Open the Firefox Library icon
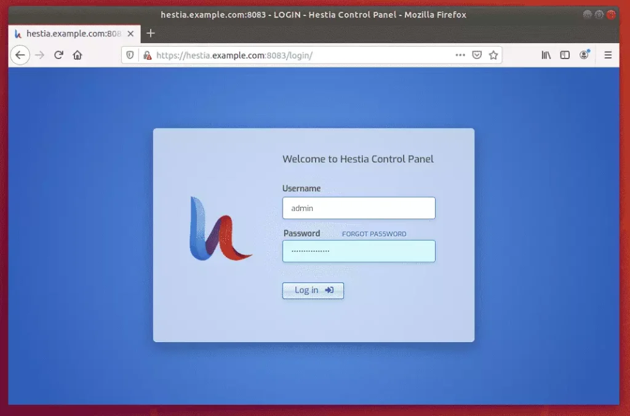This screenshot has height=416, width=630. (546, 55)
